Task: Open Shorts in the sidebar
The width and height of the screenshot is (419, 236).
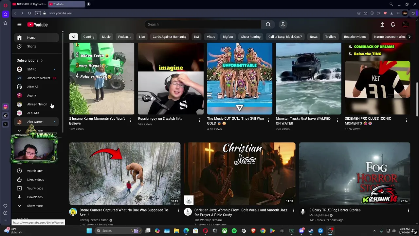Action: point(36,47)
